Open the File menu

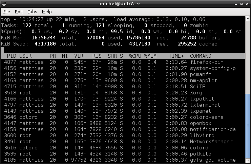click(x=6, y=12)
